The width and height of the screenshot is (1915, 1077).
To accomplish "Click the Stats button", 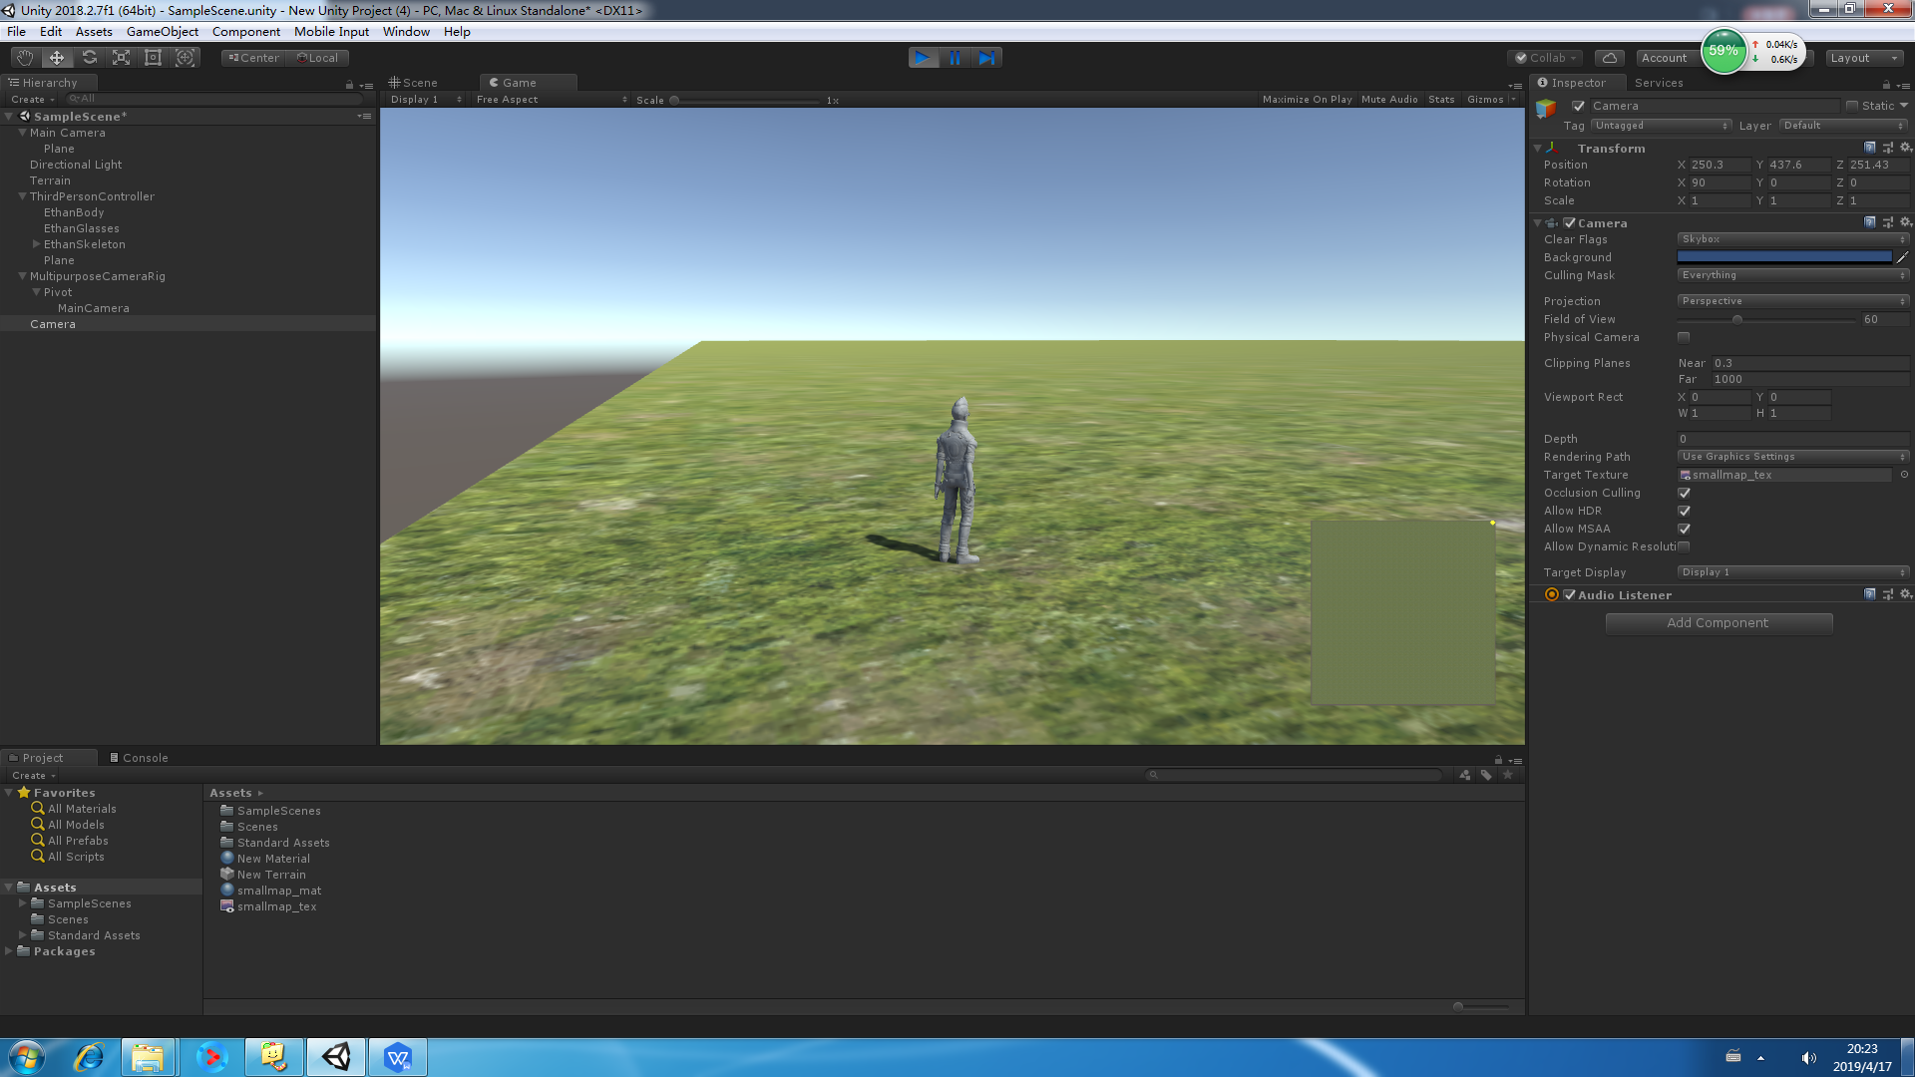I will pos(1441,100).
